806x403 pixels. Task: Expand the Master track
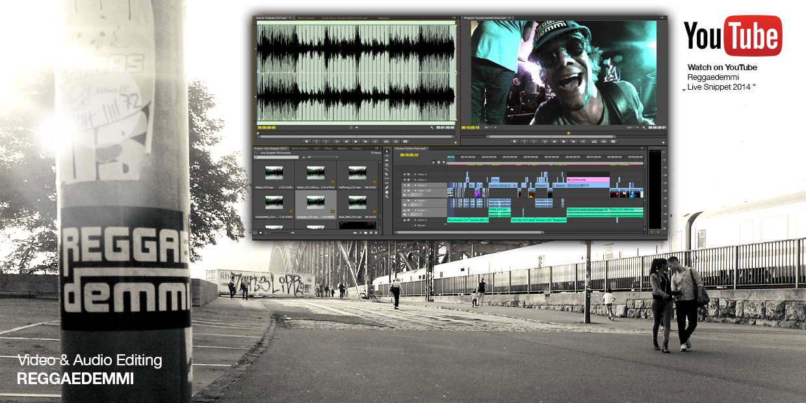point(415,226)
